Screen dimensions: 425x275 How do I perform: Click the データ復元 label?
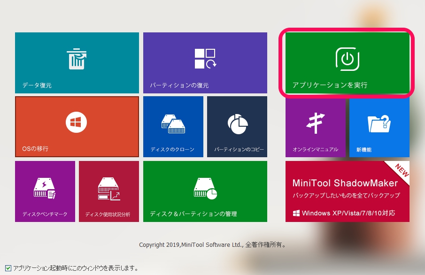(37, 85)
